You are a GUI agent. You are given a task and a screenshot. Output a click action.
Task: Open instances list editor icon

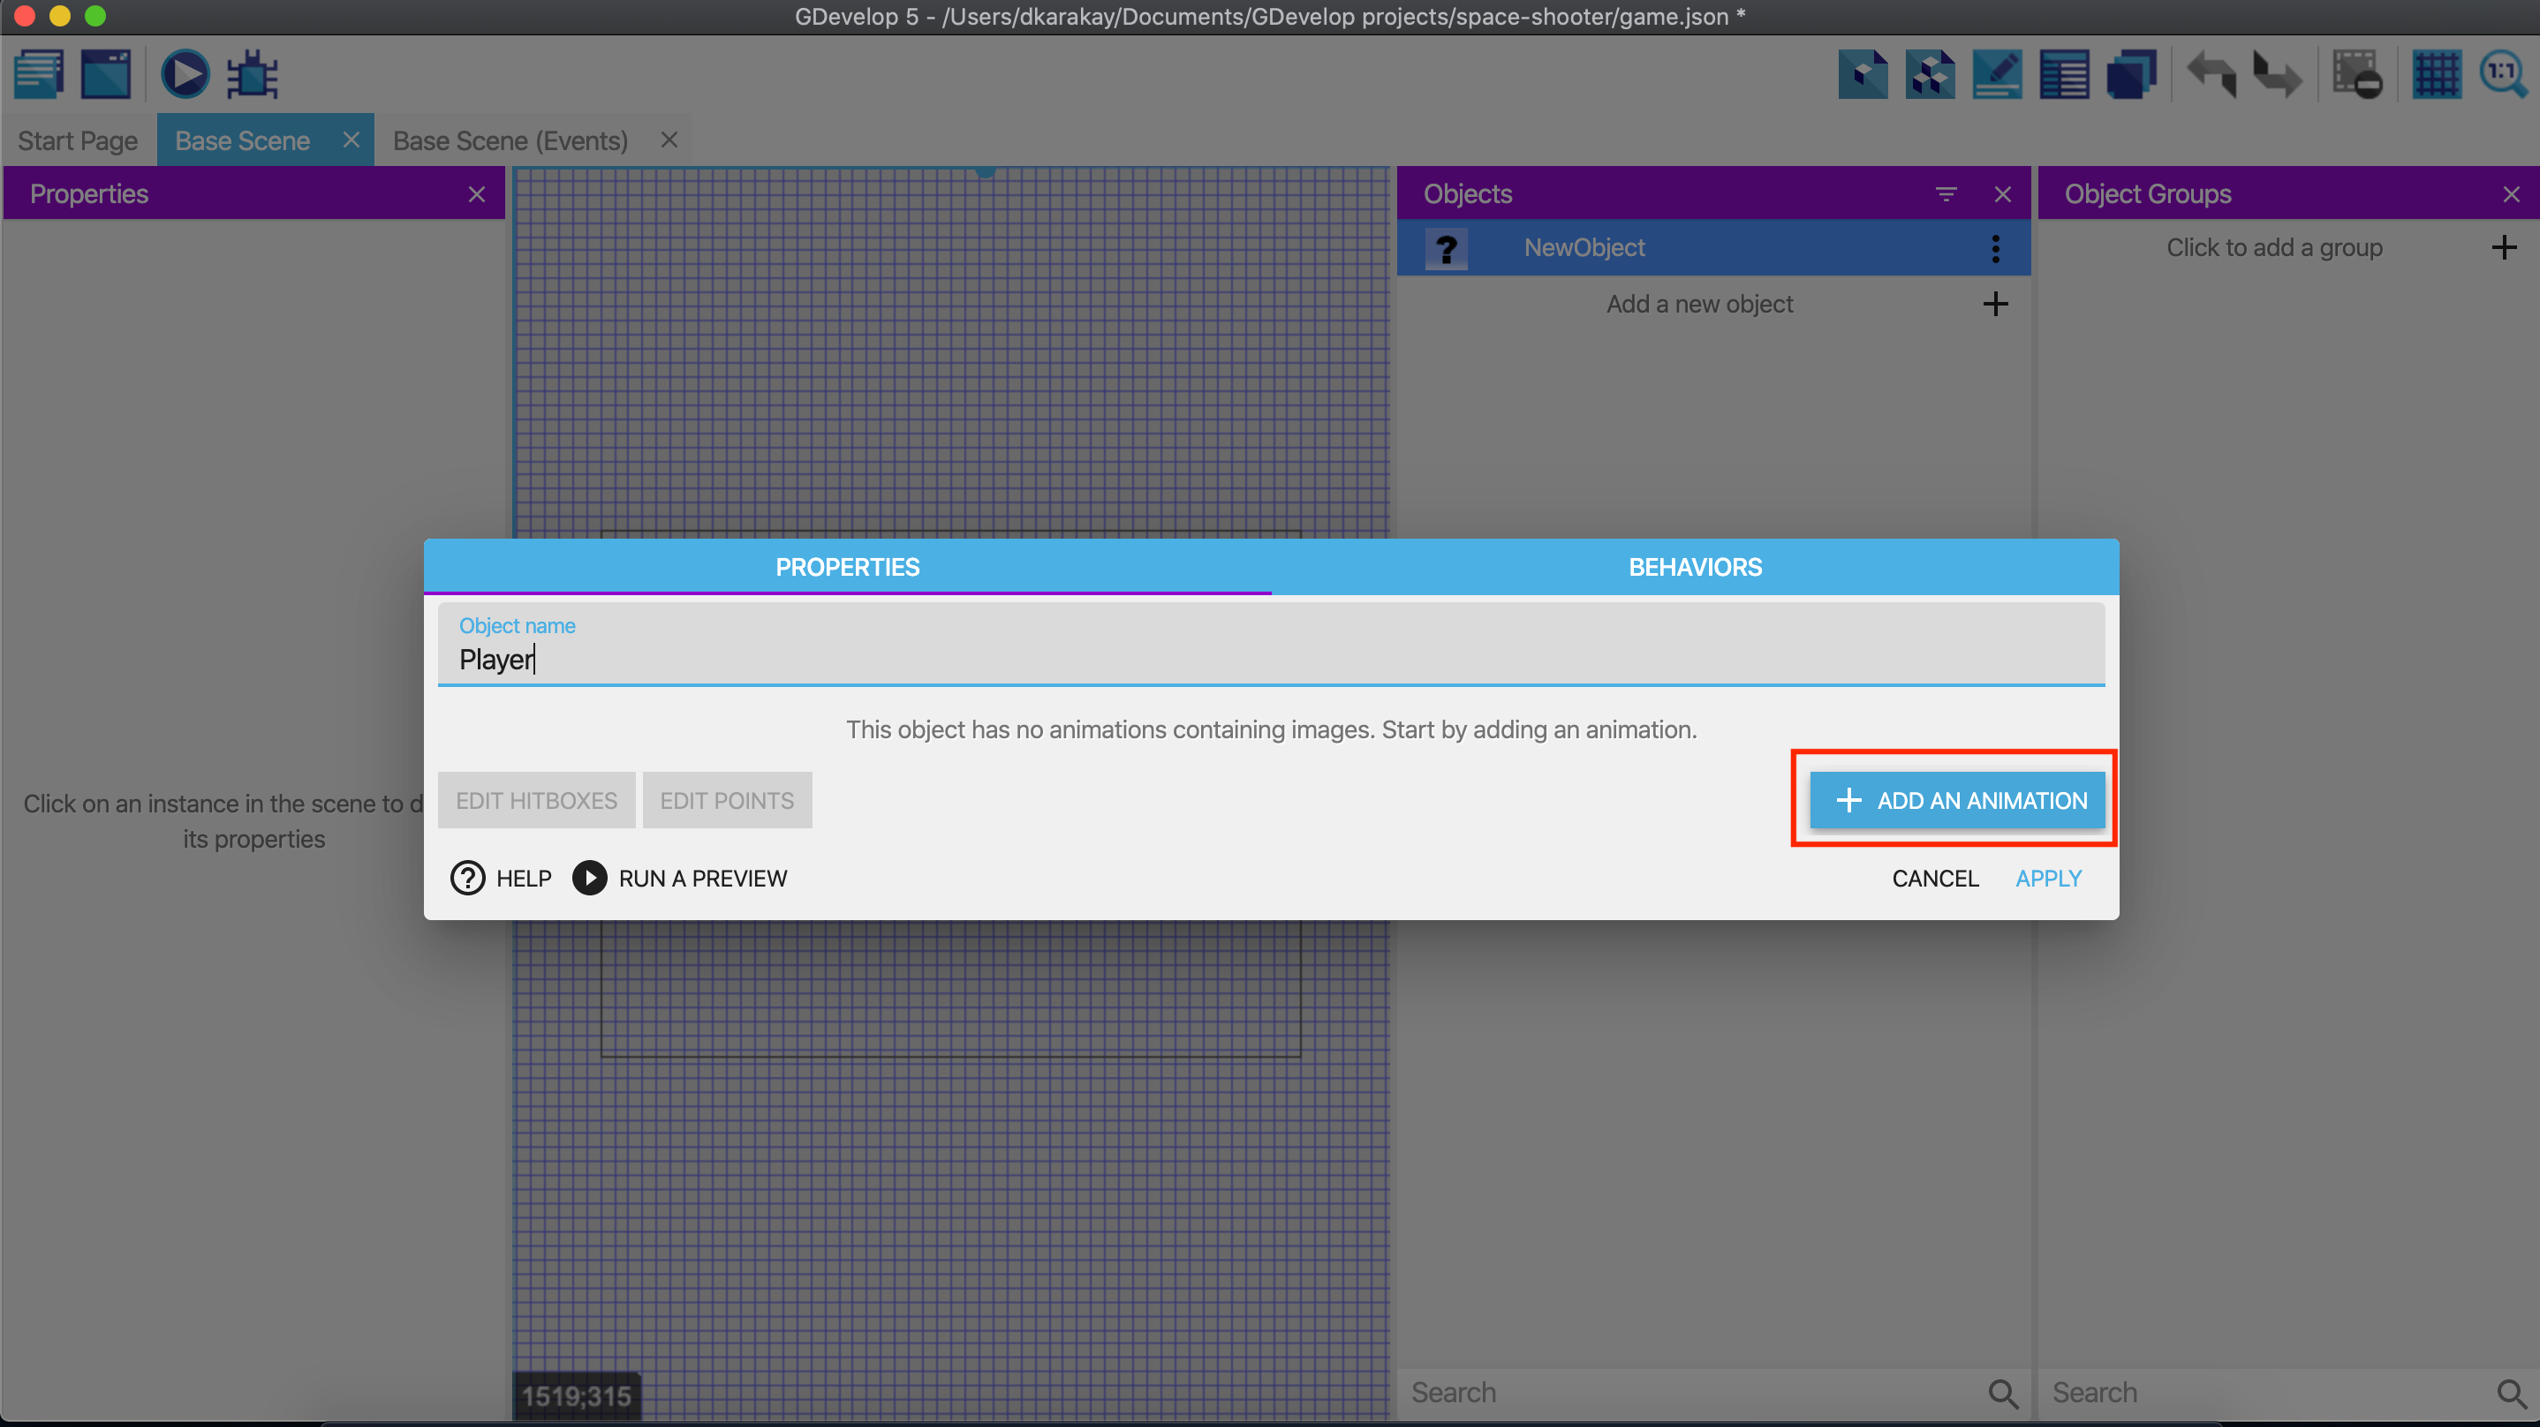point(2064,74)
